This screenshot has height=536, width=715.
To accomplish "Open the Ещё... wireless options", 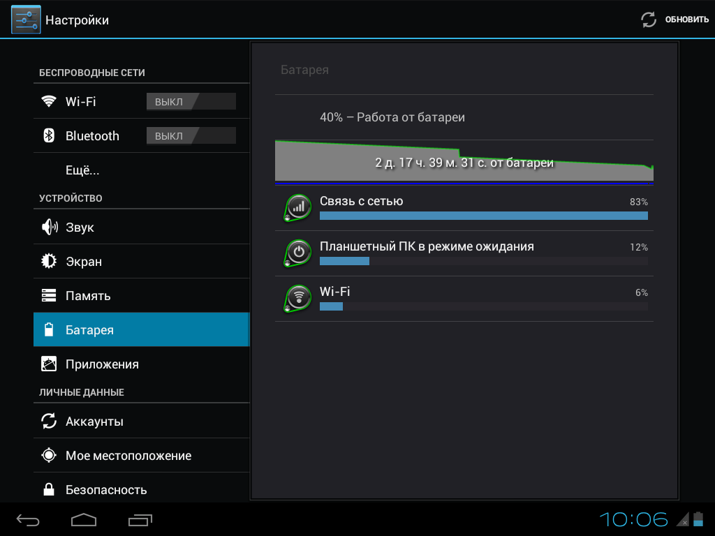I will (141, 170).
